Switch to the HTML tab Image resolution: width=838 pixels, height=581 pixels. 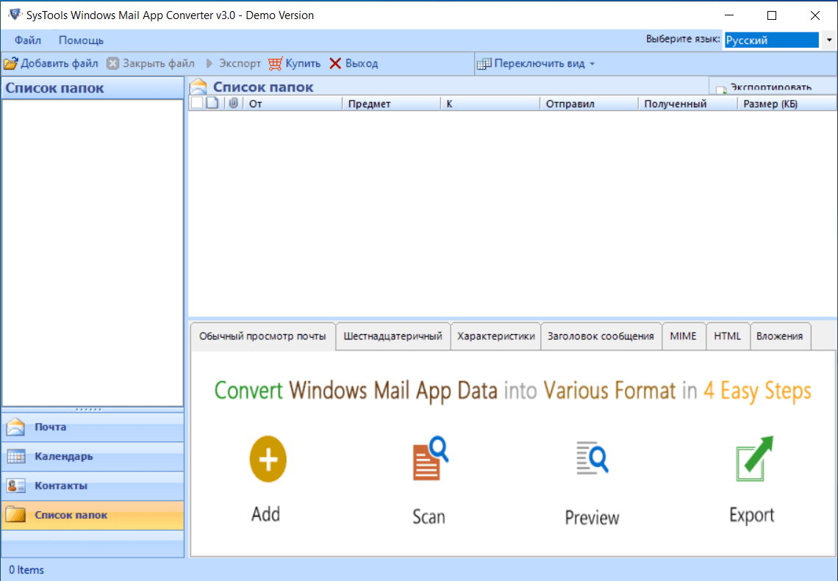[728, 336]
